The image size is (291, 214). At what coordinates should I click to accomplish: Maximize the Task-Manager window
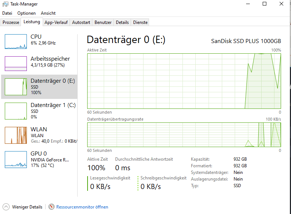[x=265, y=4]
